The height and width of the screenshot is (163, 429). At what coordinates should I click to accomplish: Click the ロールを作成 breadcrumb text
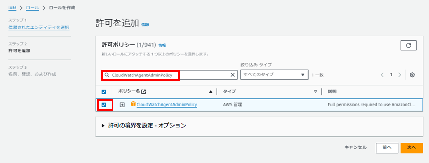pyautogui.click(x=62, y=7)
